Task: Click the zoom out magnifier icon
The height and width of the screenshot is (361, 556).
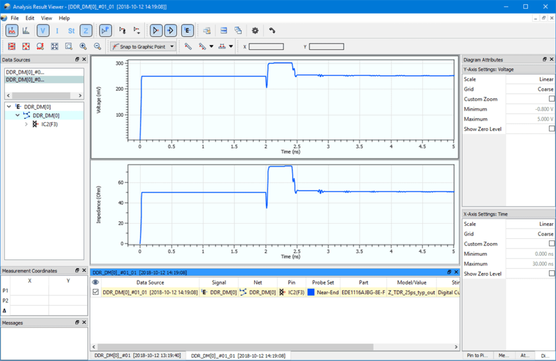Action: [x=98, y=46]
